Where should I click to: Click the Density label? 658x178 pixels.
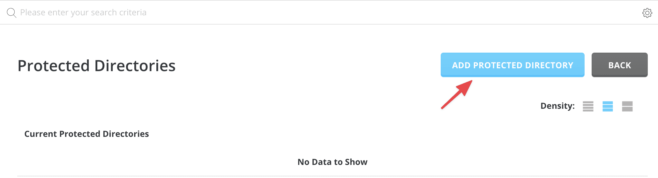pyautogui.click(x=557, y=106)
